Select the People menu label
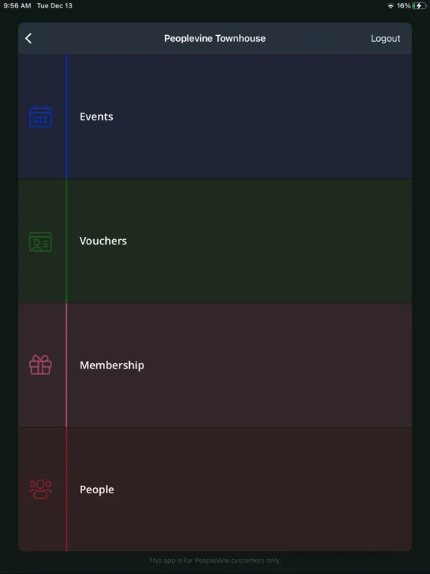This screenshot has height=574, width=430. click(x=97, y=490)
